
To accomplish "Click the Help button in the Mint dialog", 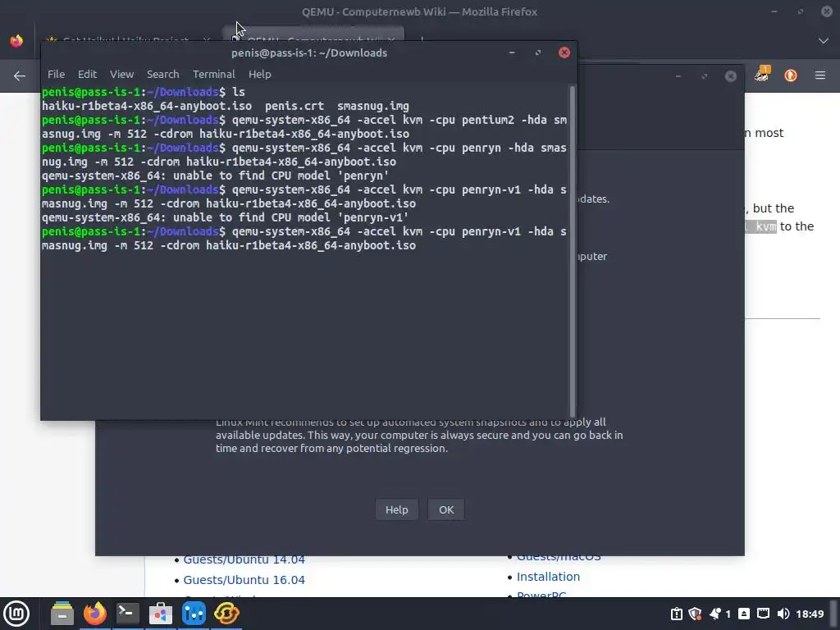I will click(x=396, y=509).
